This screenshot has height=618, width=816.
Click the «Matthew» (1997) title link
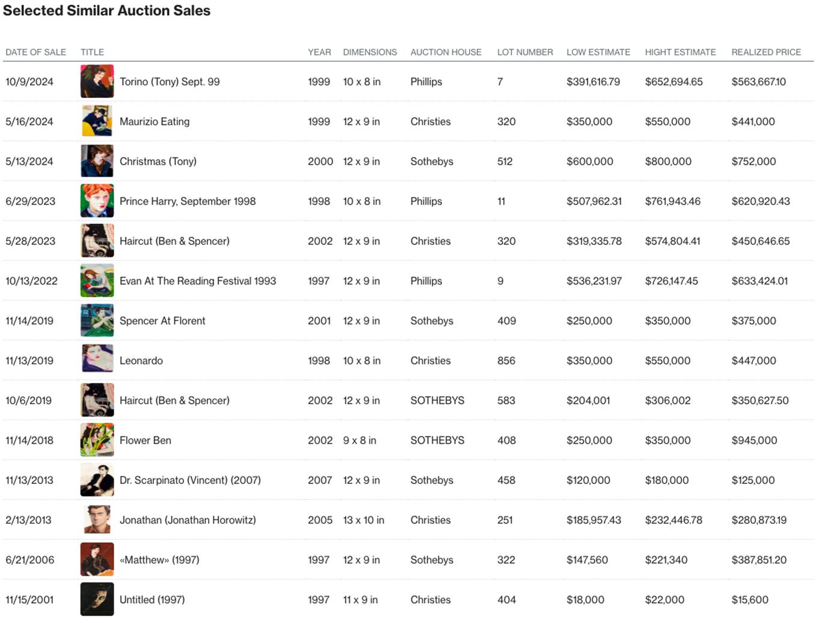(x=159, y=560)
